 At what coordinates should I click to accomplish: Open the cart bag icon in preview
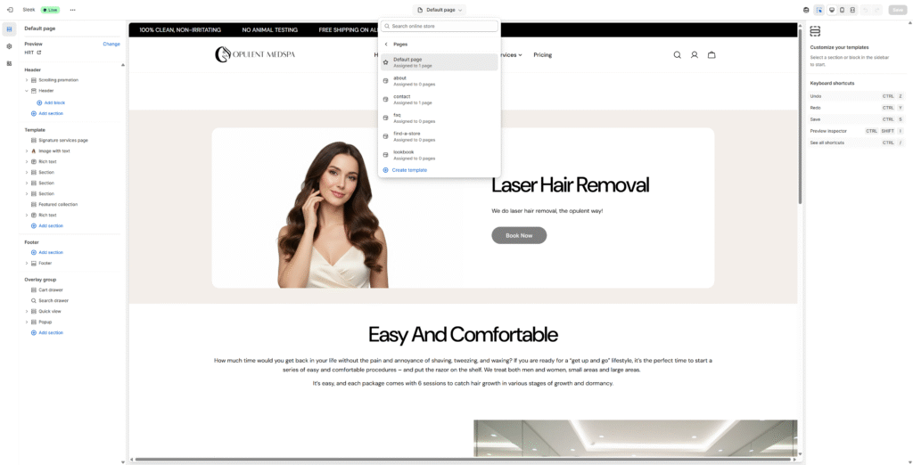711,55
